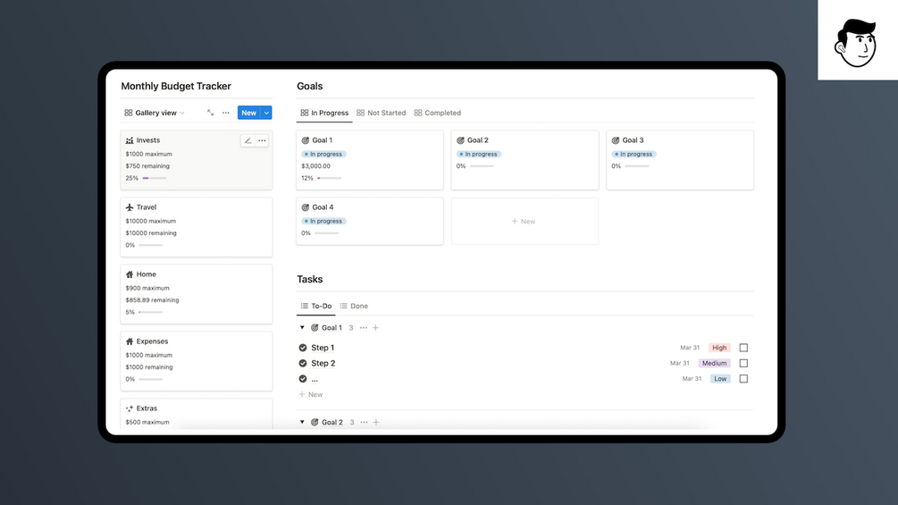898x505 pixels.
Task: Click the house icon on Home card
Action: pos(130,274)
